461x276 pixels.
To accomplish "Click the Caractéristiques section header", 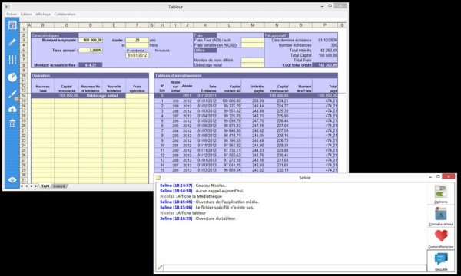I will (x=55, y=35).
